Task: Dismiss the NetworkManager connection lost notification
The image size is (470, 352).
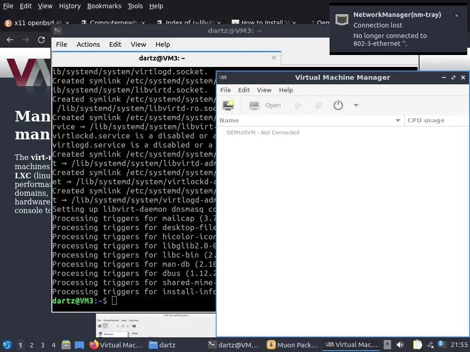Action: [x=457, y=16]
